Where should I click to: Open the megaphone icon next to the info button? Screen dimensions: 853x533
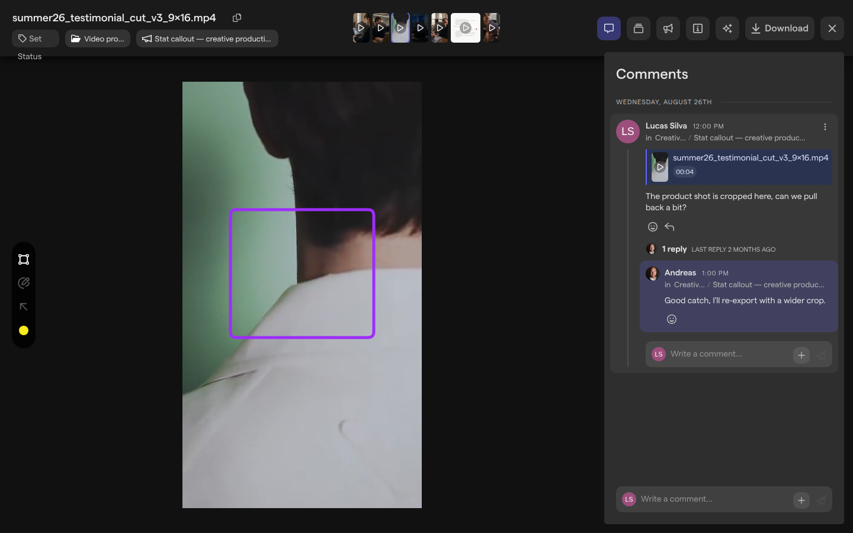click(668, 28)
